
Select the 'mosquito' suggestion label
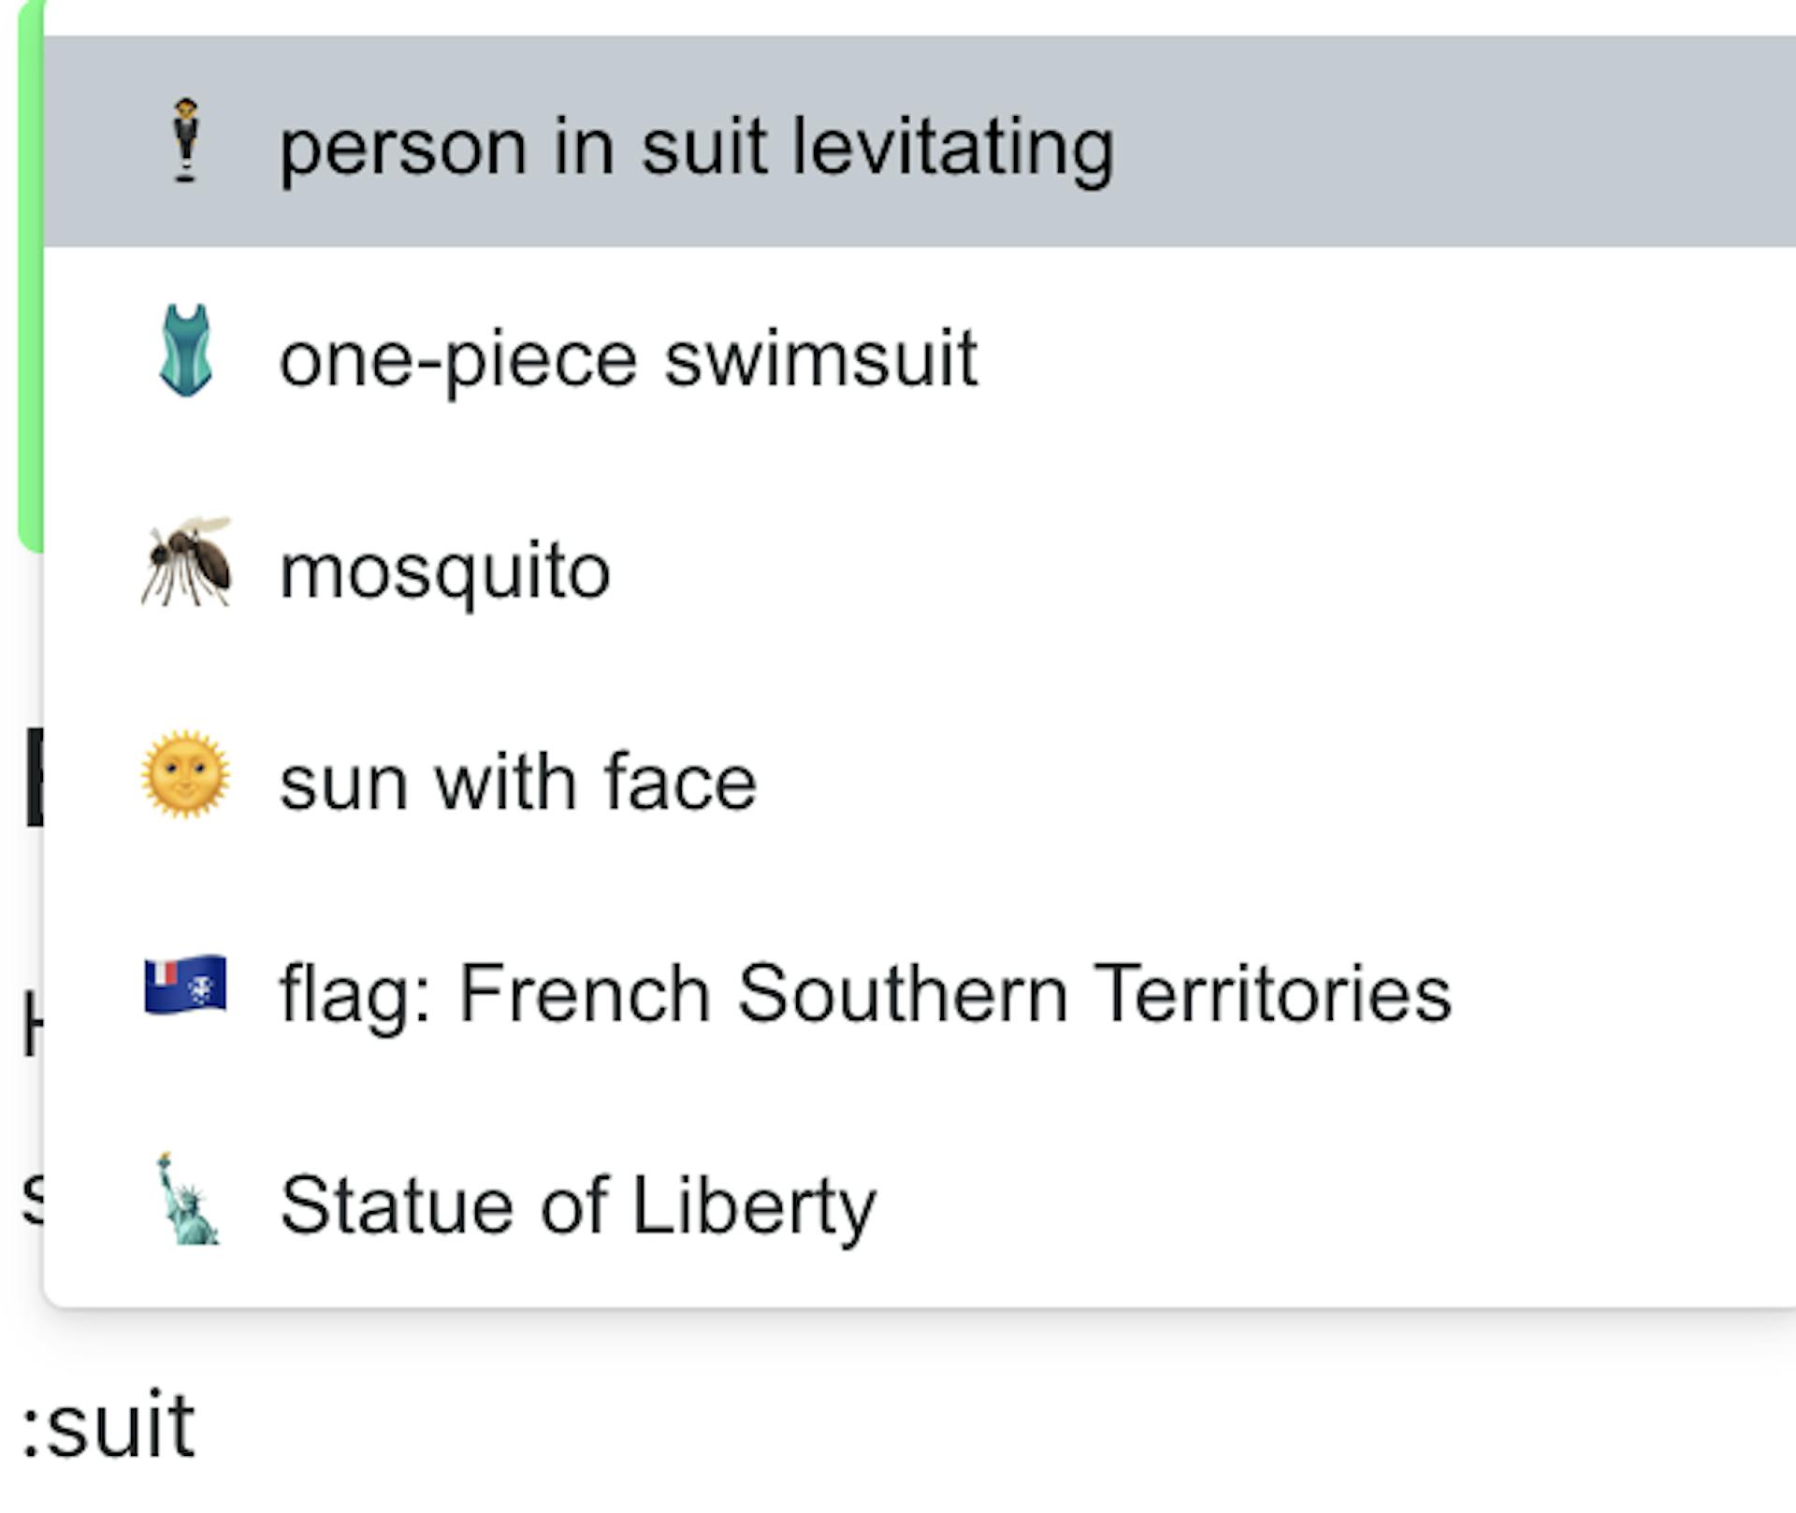[445, 570]
